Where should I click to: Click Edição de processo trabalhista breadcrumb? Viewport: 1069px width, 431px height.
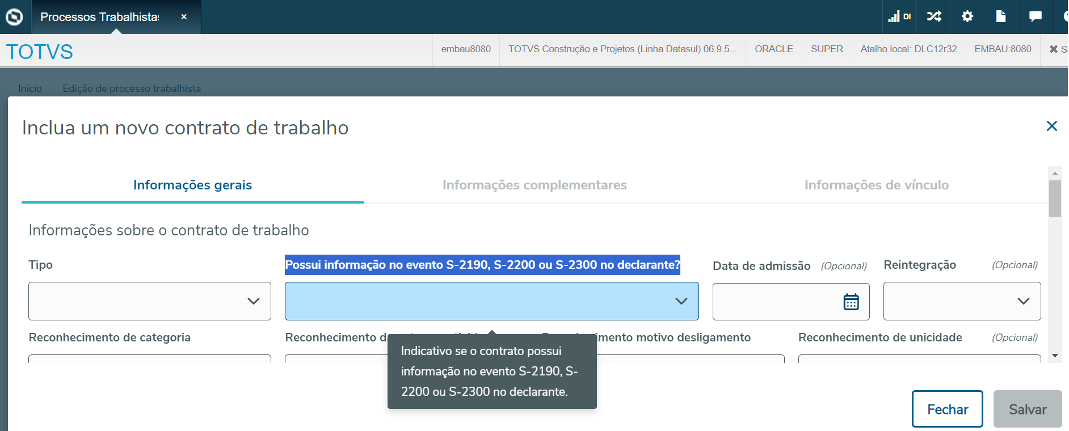pos(132,88)
